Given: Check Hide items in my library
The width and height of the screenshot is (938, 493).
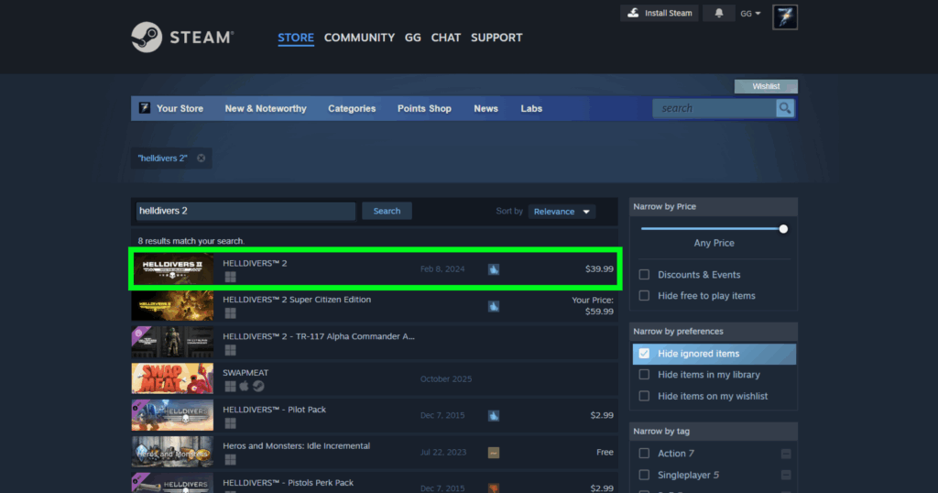Looking at the screenshot, I should pyautogui.click(x=644, y=375).
